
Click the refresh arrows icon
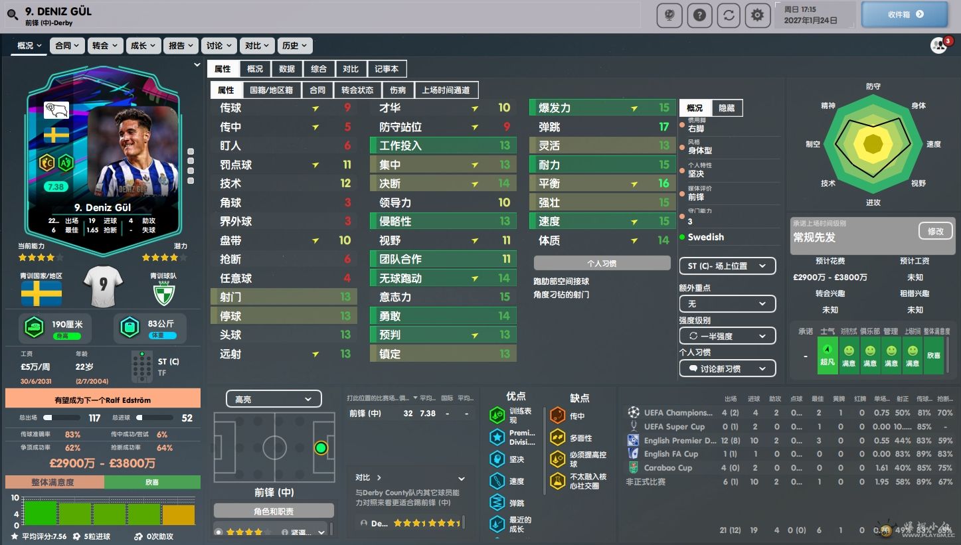728,15
